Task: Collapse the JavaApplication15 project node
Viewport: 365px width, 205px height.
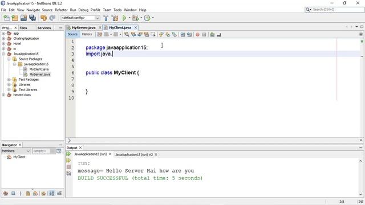Action: [4, 54]
